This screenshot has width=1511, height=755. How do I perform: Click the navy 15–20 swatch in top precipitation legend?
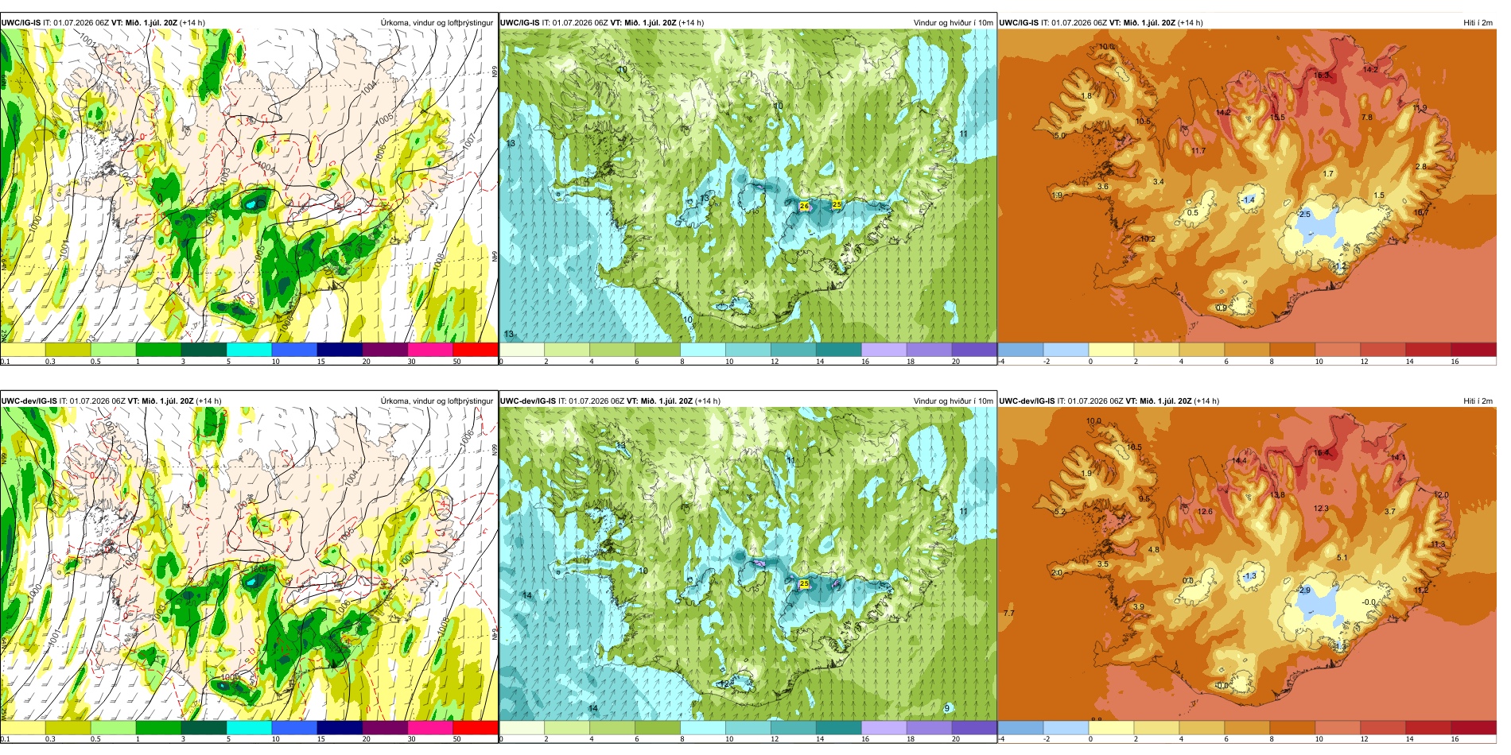click(x=340, y=350)
